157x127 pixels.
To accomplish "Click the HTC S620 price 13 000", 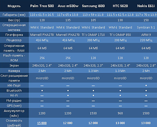I will coord(120,123).
